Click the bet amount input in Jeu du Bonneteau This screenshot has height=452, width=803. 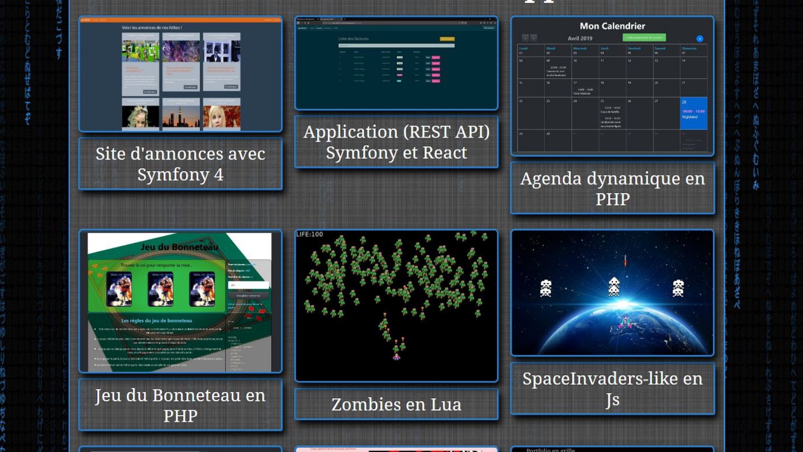coord(248,285)
